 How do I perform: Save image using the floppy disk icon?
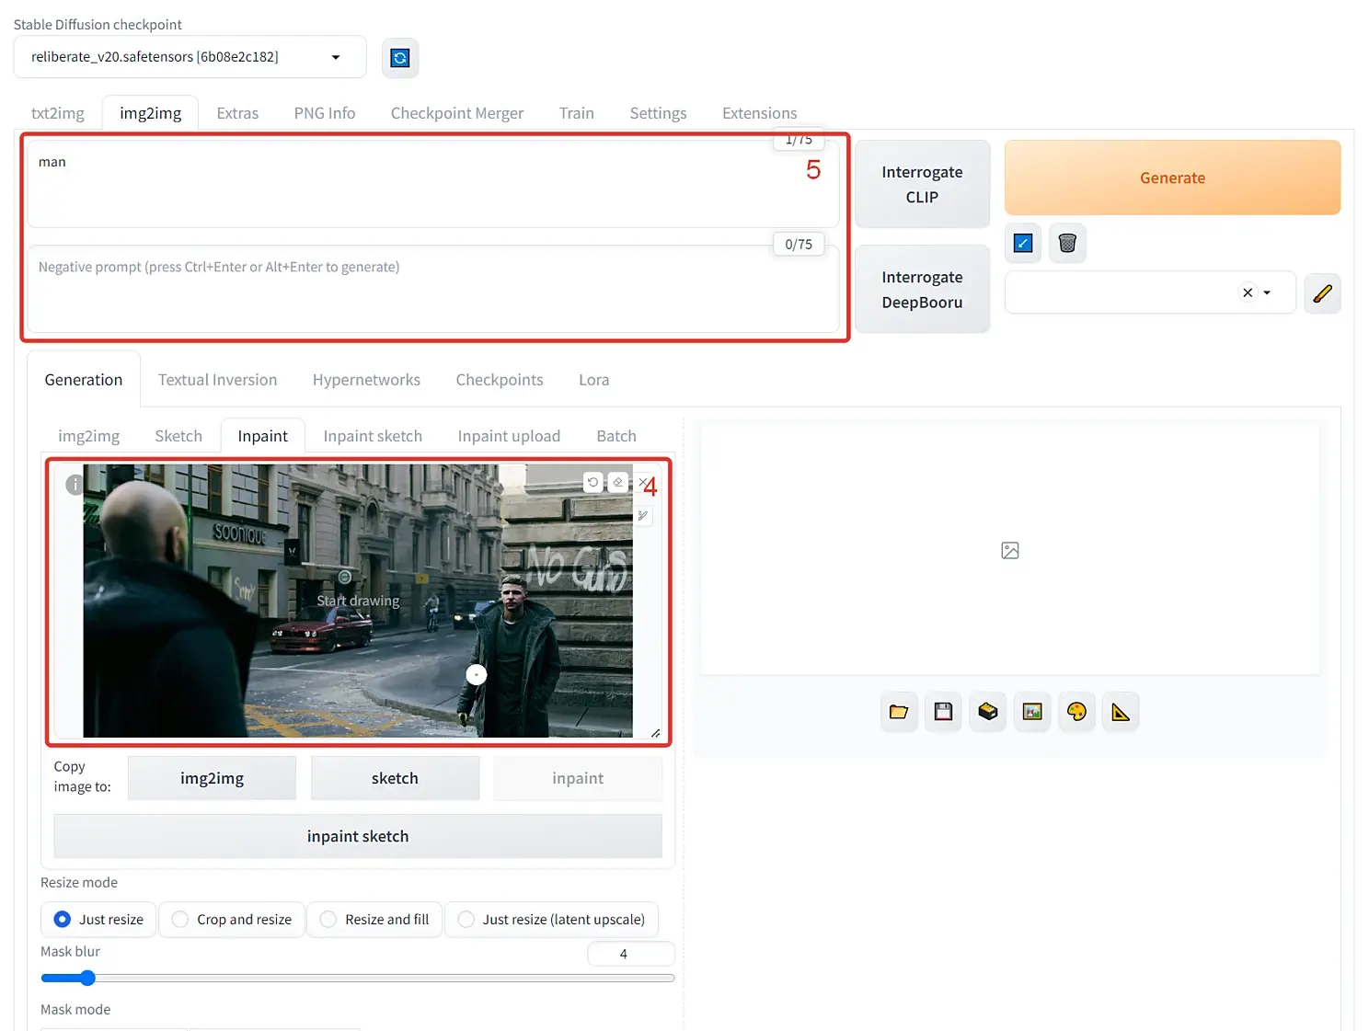click(943, 712)
